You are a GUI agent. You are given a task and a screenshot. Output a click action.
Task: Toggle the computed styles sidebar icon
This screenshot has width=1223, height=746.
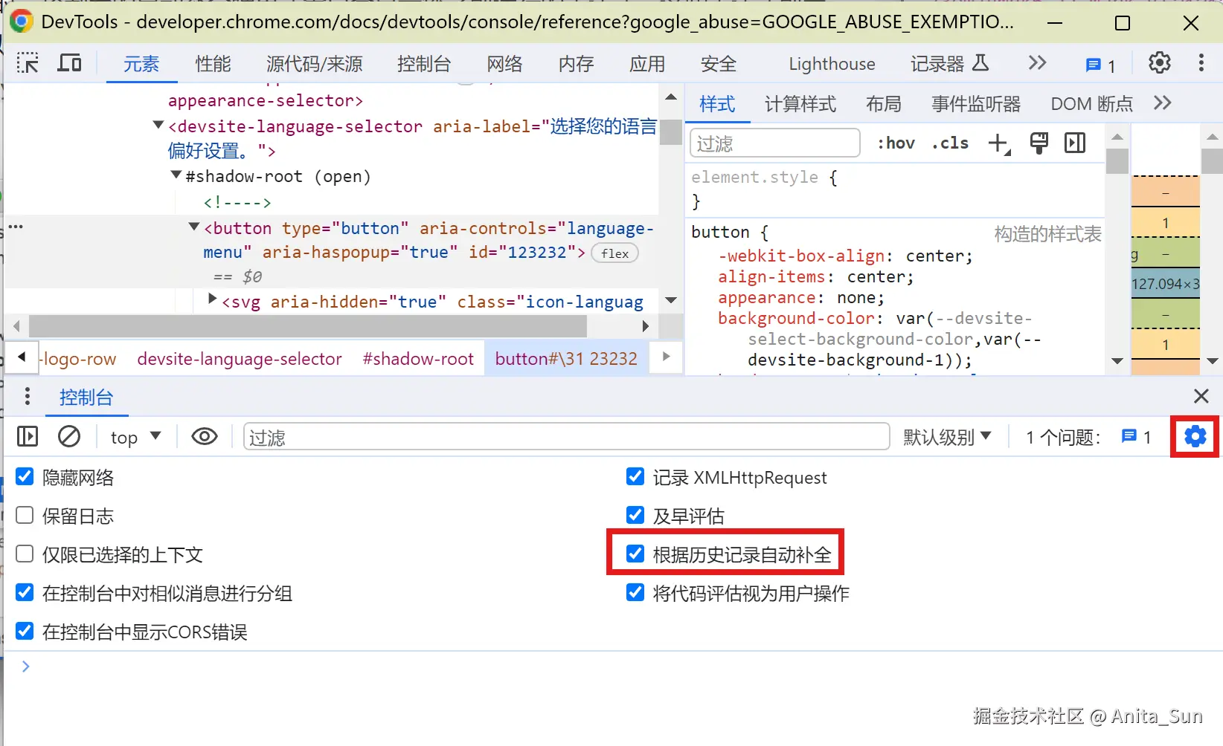pyautogui.click(x=1075, y=143)
